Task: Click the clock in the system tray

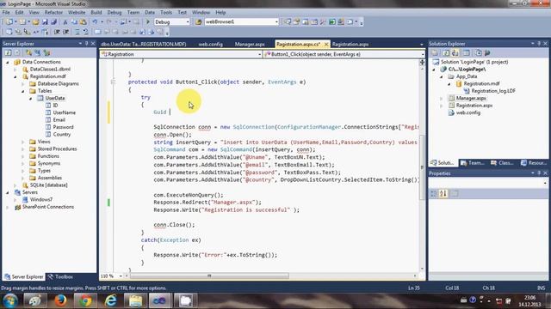Action: 529,301
